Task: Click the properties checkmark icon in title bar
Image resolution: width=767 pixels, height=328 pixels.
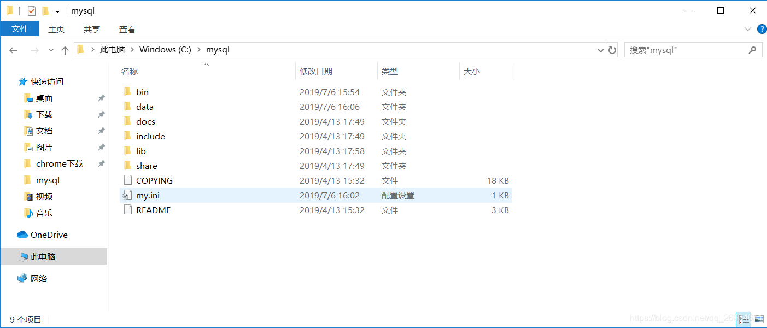Action: [32, 10]
